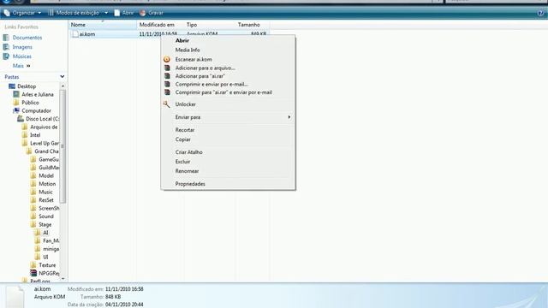Image resolution: width=548 pixels, height=308 pixels.
Task: Collapse the Pastas folder pane
Action: [63, 76]
